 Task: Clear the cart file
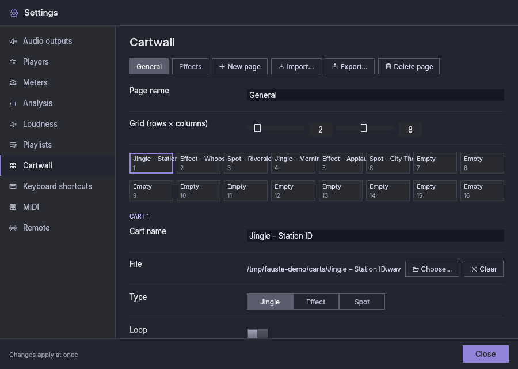(x=483, y=269)
